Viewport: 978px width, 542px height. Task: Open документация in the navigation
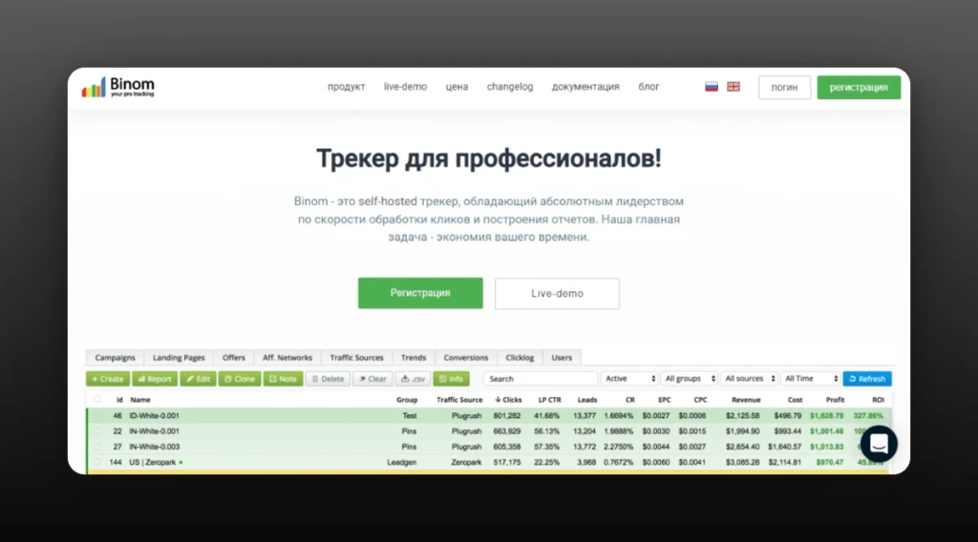(585, 87)
